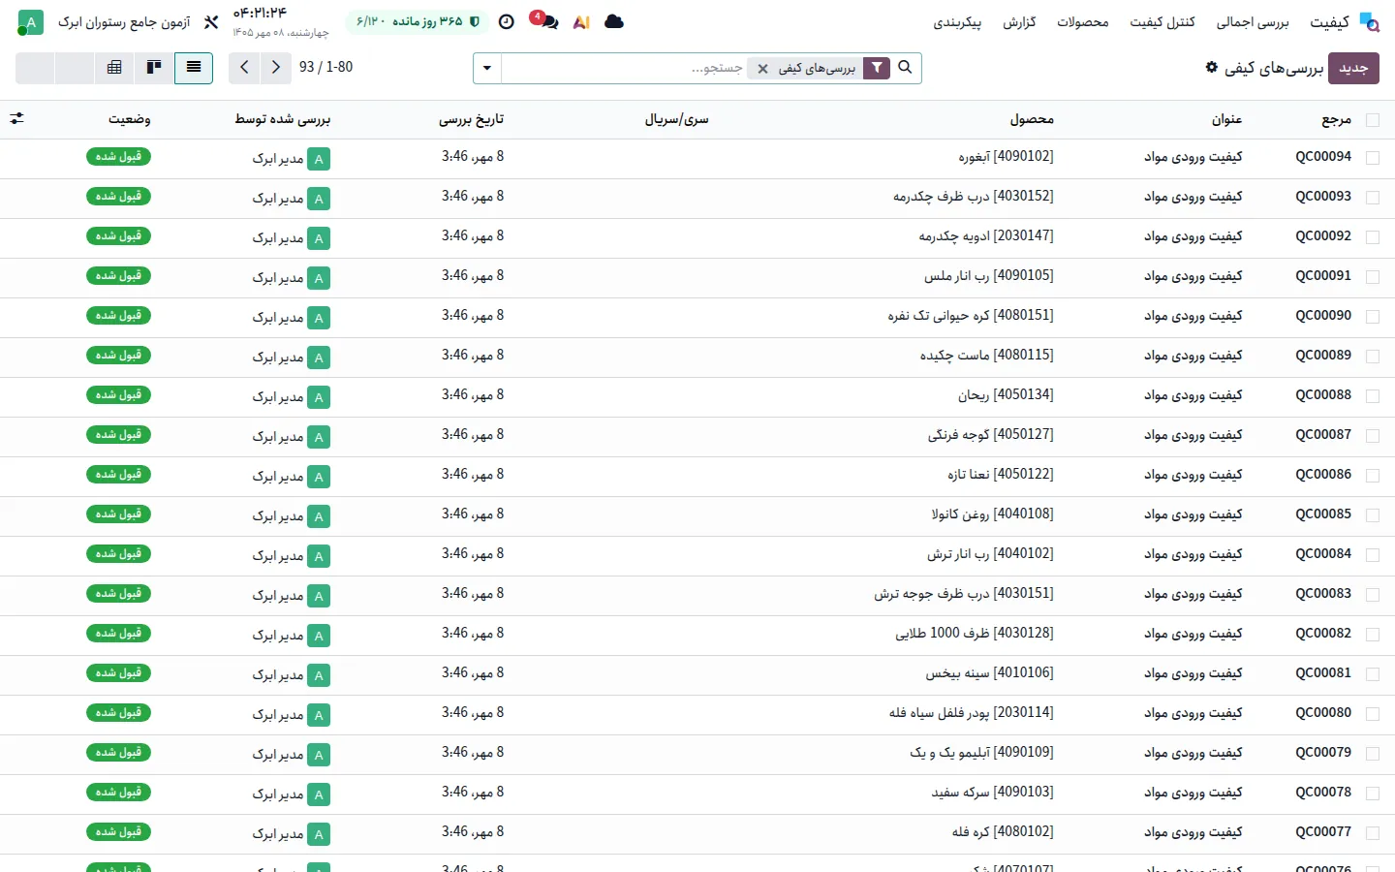Screen dimensions: 1395x872
Task: Open the user avatar menu
Action: click(x=31, y=21)
